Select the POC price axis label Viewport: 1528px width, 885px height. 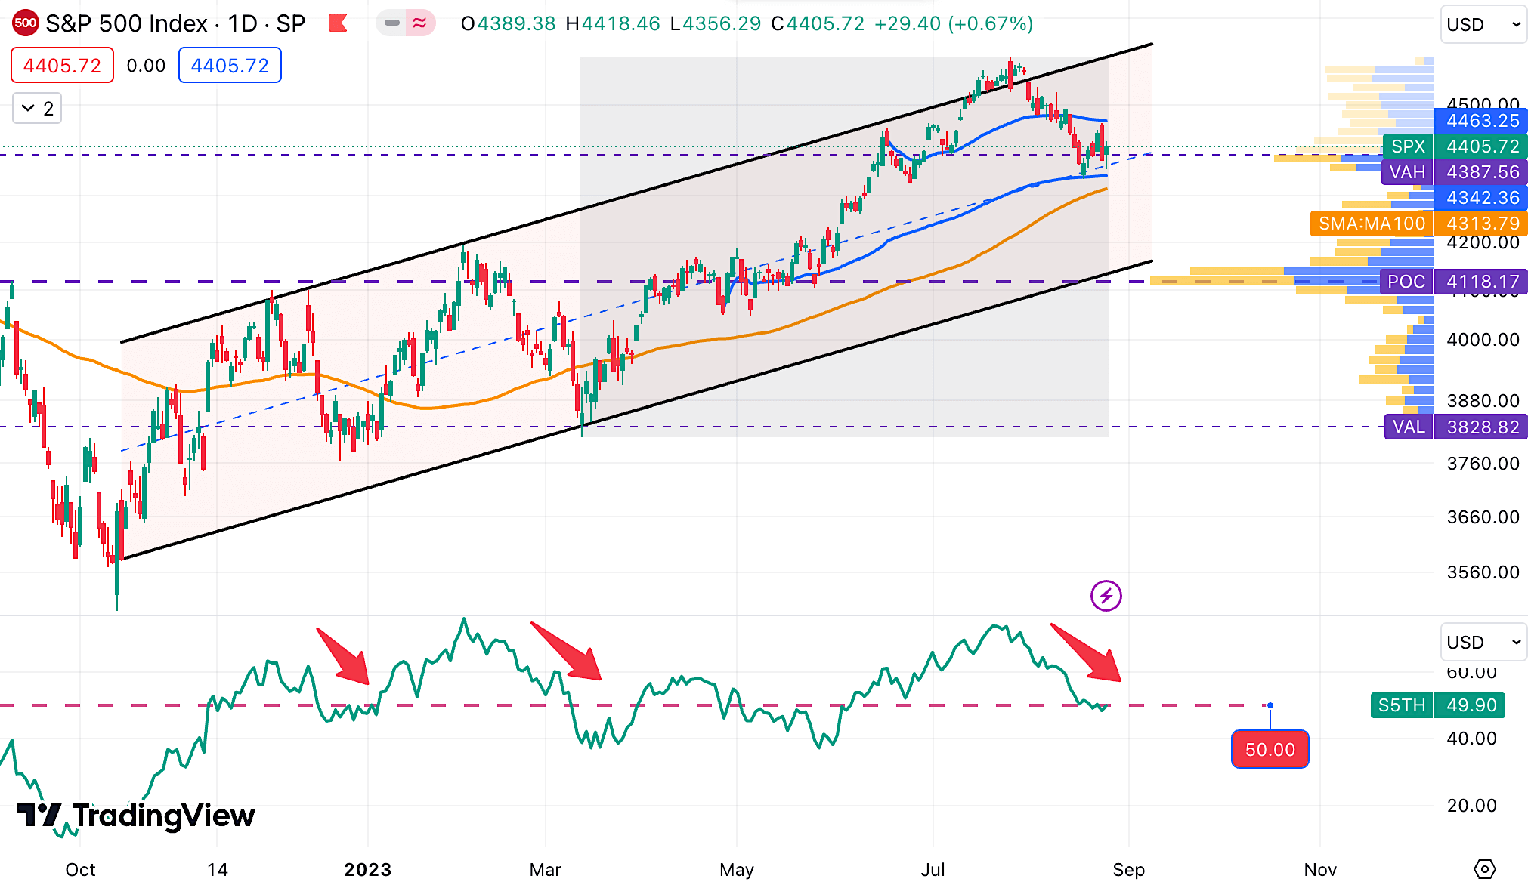[x=1406, y=282]
